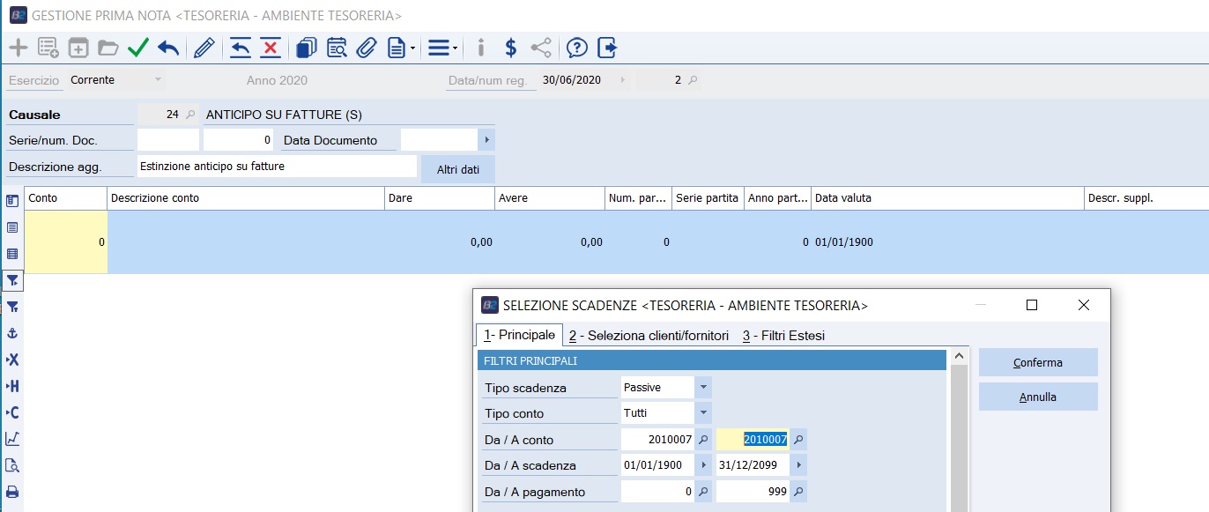Open help with the question mark icon

(x=576, y=48)
